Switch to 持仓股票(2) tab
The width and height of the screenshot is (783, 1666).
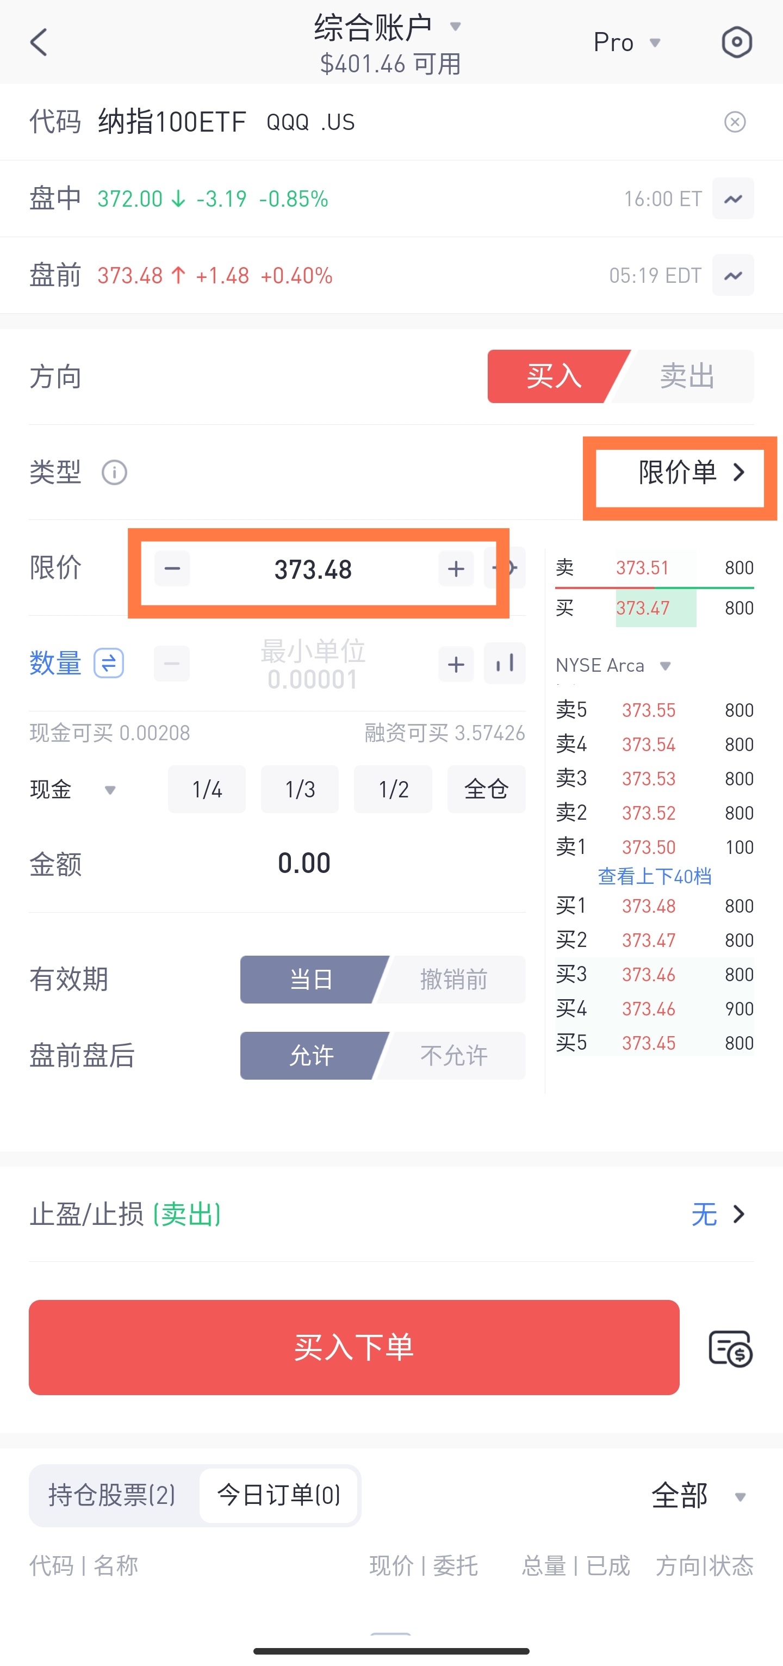pyautogui.click(x=113, y=1495)
